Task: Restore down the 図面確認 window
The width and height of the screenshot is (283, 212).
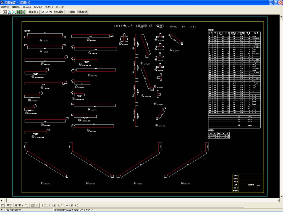Action: click(276, 2)
